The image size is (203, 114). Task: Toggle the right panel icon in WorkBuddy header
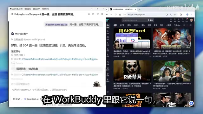point(102,14)
